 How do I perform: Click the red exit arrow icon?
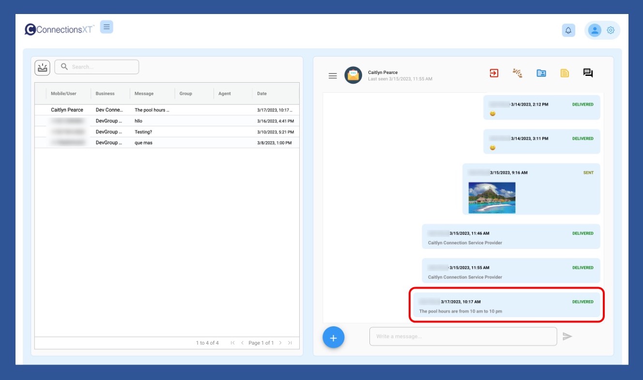[x=494, y=73]
